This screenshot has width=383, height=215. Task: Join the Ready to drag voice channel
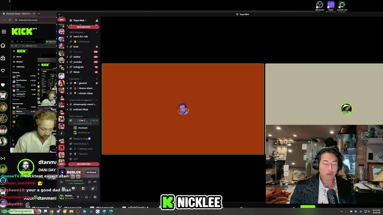[83, 139]
